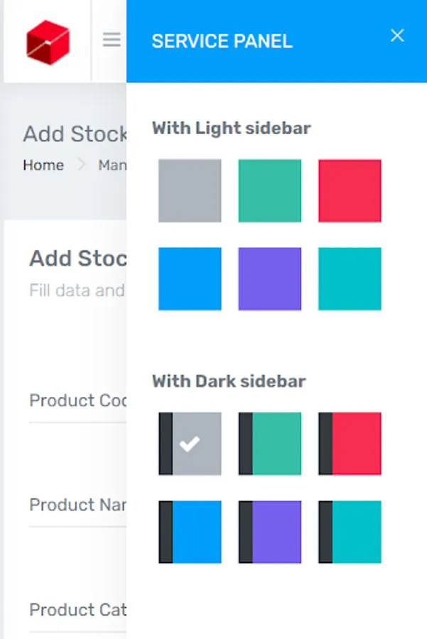Pick blue theme with dark sidebar
427x639 pixels.
click(x=190, y=532)
